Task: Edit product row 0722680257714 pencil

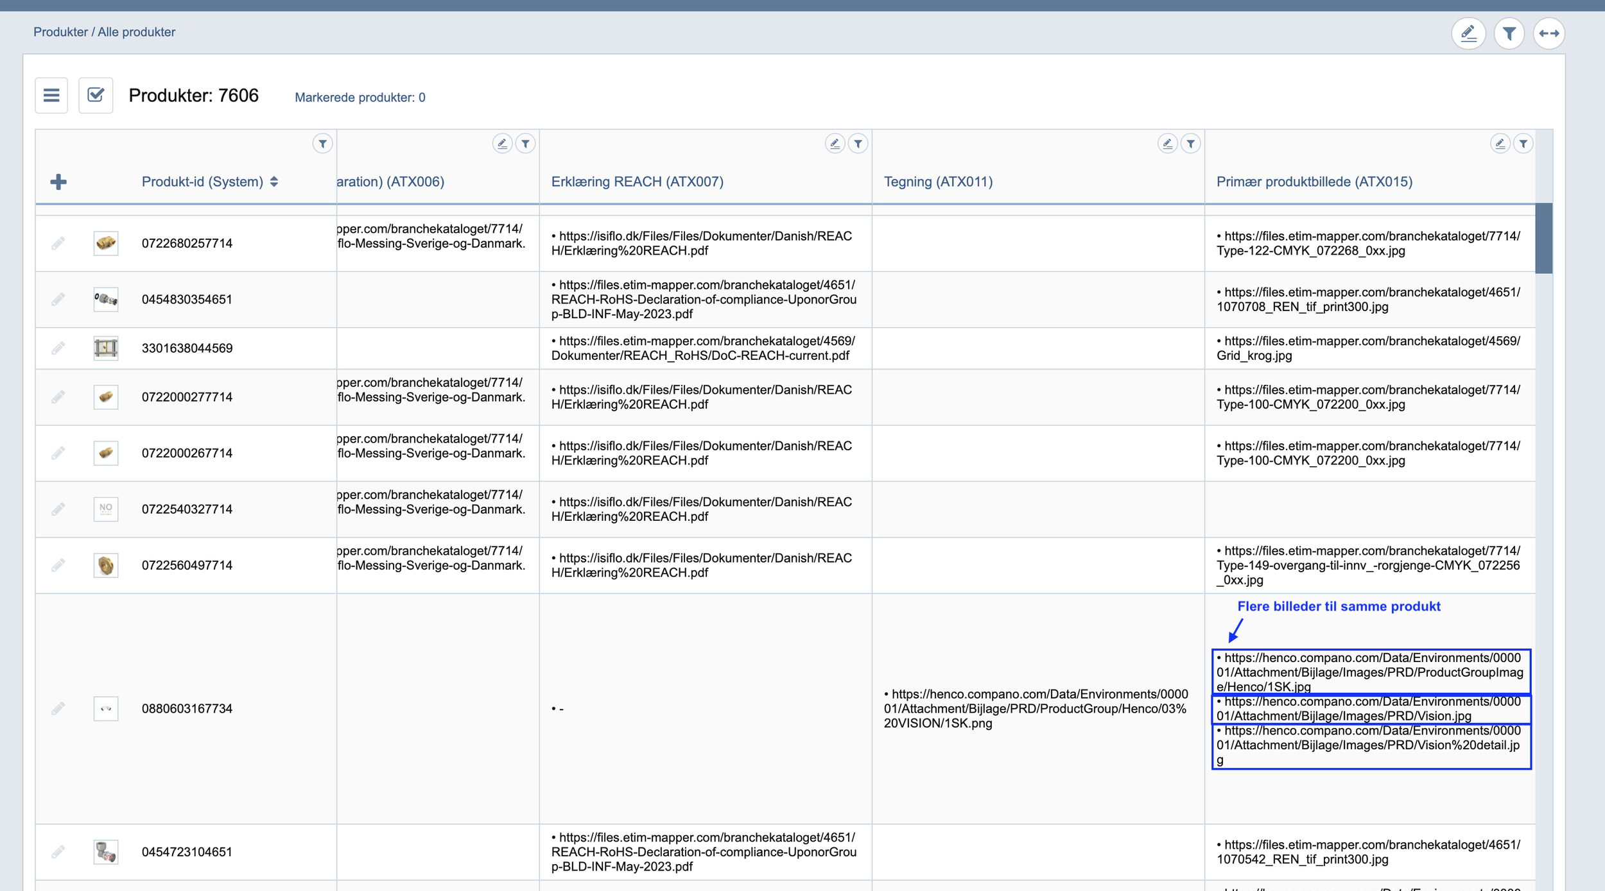Action: 58,243
